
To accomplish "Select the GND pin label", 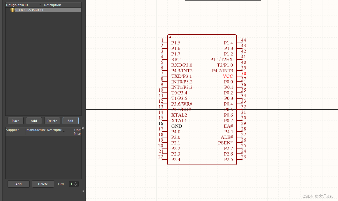I will pyautogui.click(x=176, y=126).
